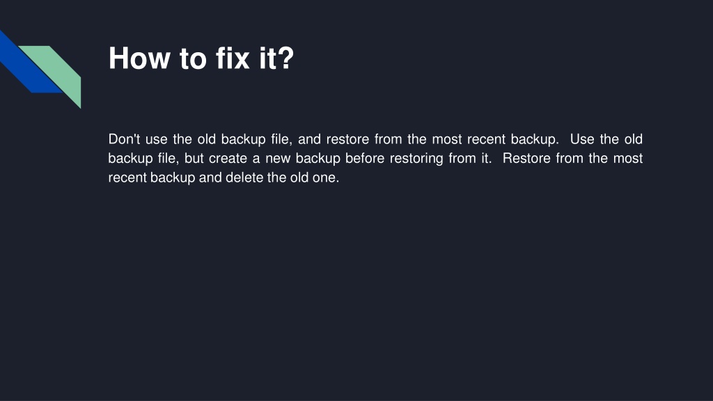The height and width of the screenshot is (401, 713).
Task: Click the word "fix" in the title
Action: [233, 58]
